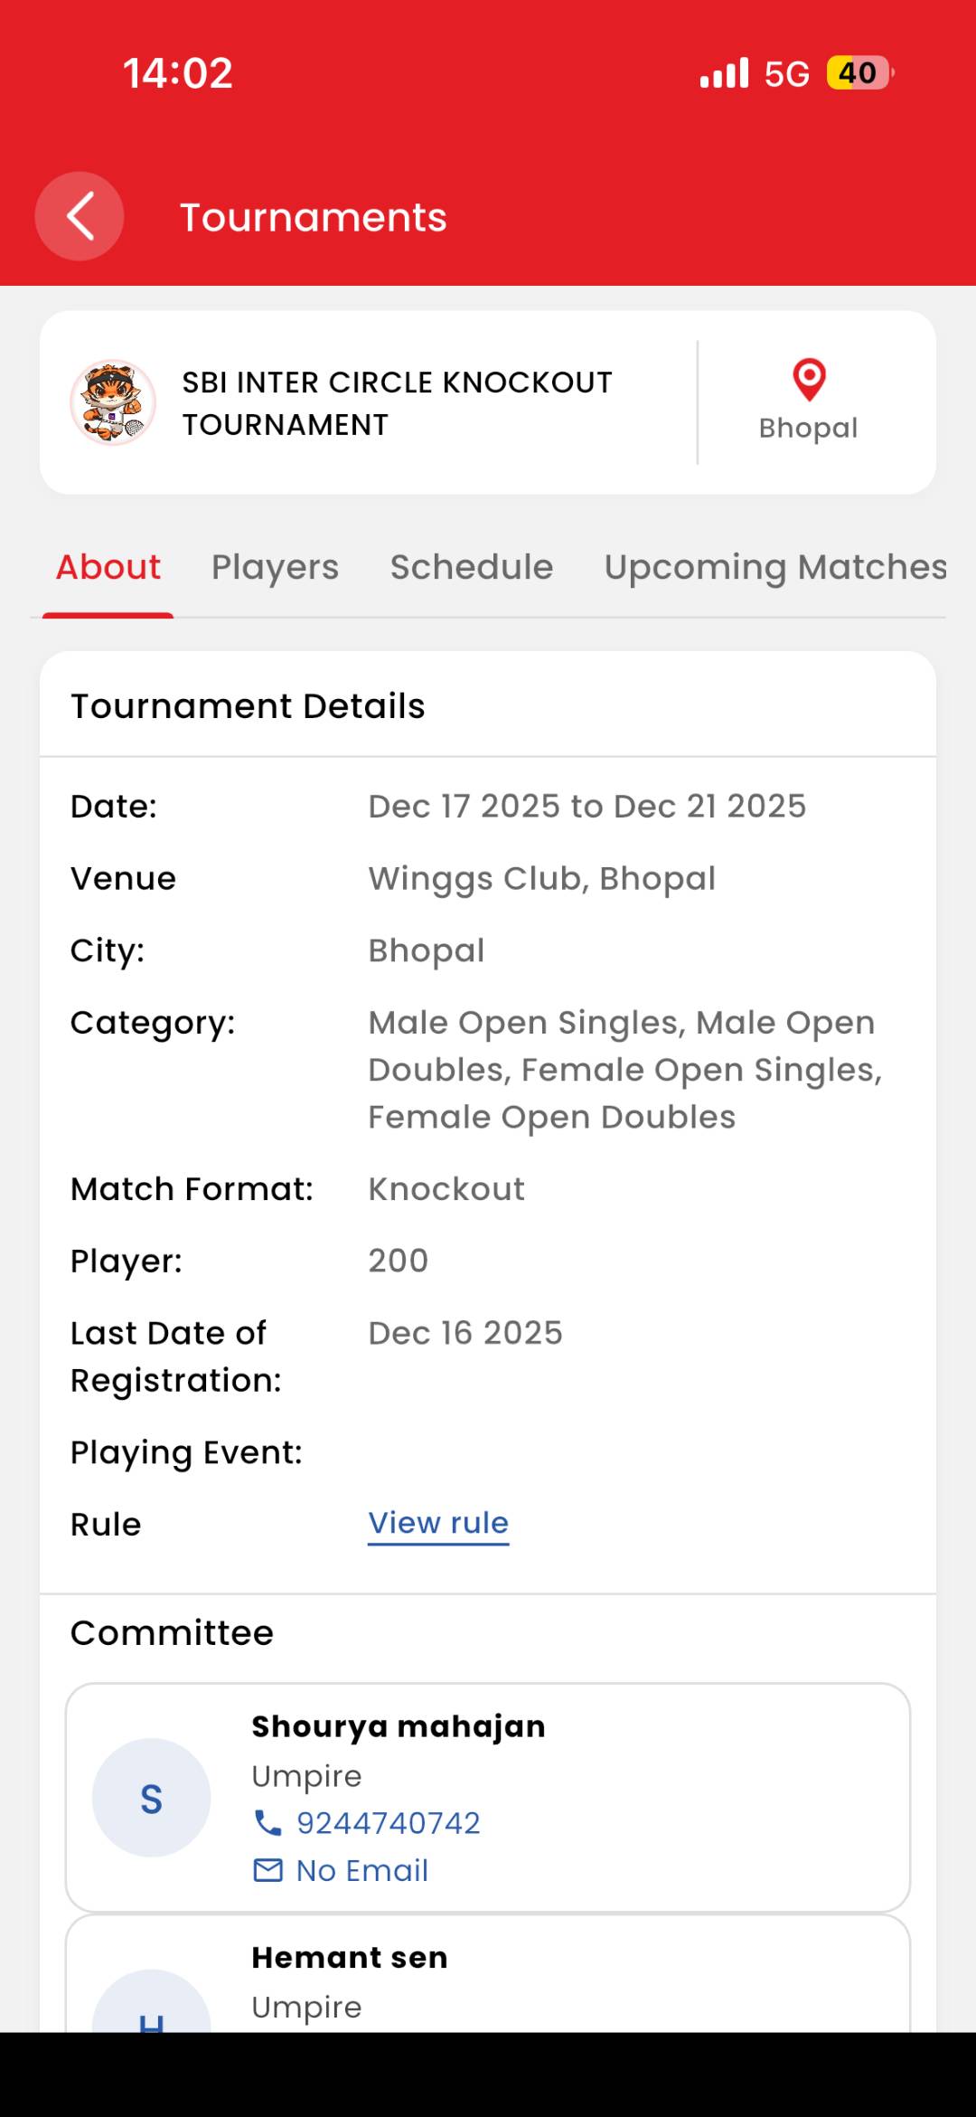The image size is (976, 2117).
Task: Tap the back arrow button
Action: [x=80, y=217]
